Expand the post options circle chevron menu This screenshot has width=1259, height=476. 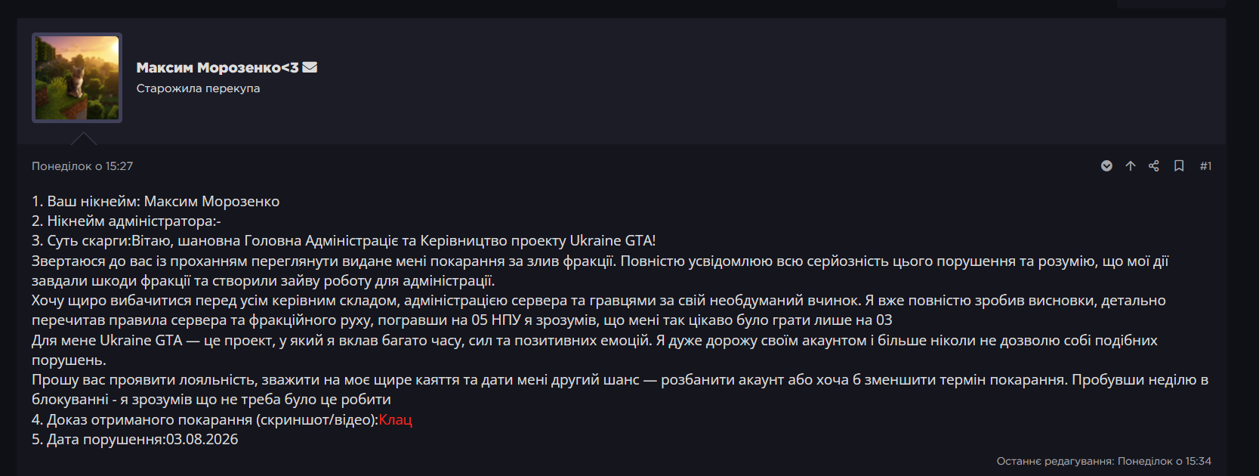[1106, 166]
